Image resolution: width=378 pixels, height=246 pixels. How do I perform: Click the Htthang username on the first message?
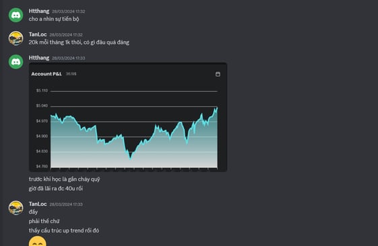click(x=39, y=11)
